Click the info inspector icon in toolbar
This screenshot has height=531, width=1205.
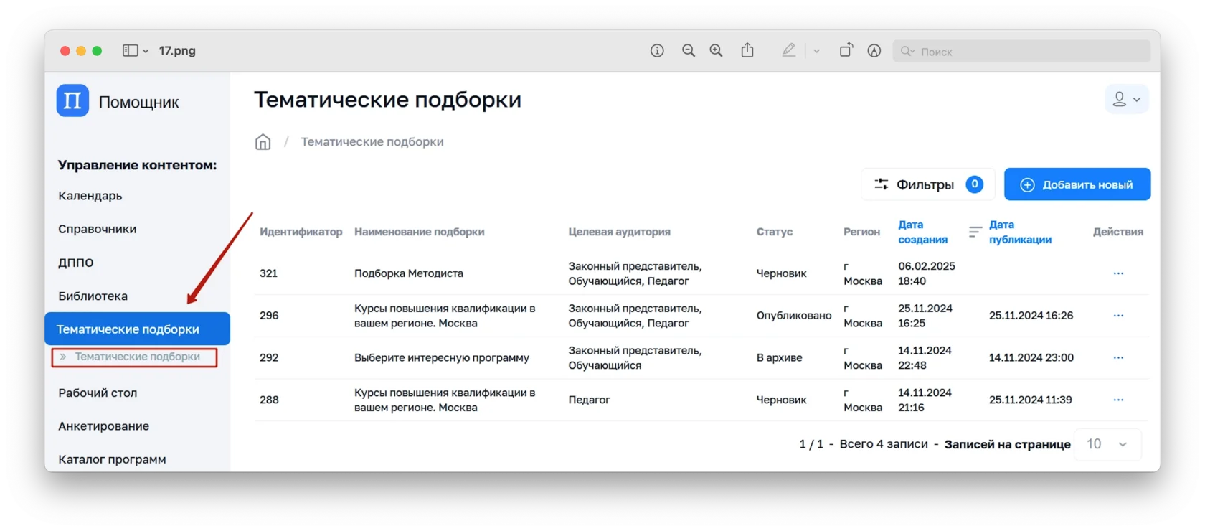[657, 50]
